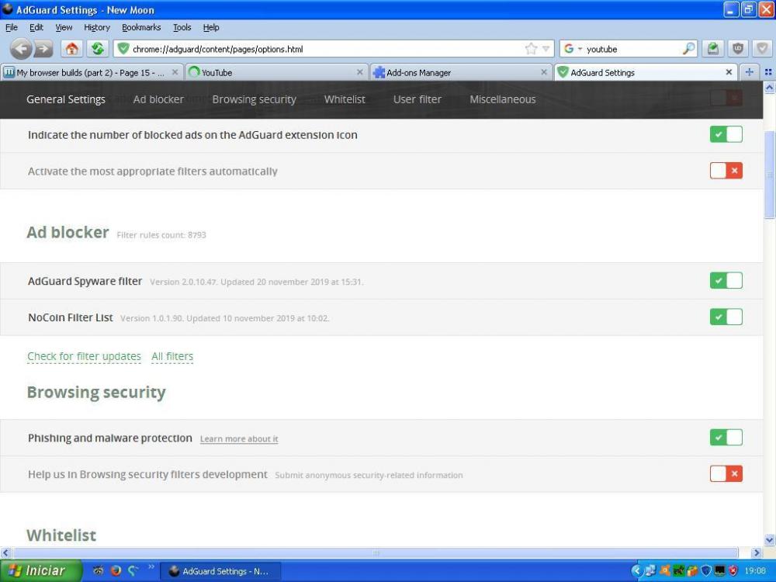This screenshot has height=582, width=776.
Task: Open the Edit menu
Action: tap(36, 27)
